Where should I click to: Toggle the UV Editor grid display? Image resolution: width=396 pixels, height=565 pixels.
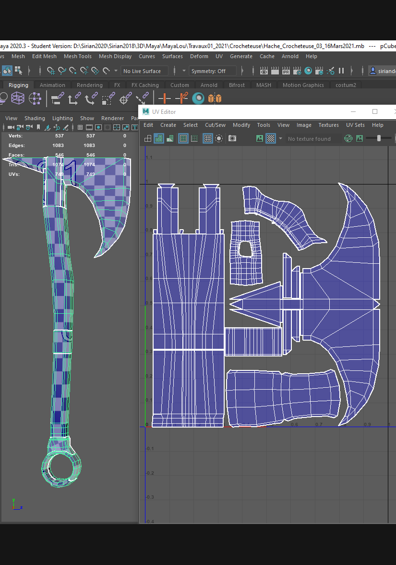coord(207,138)
